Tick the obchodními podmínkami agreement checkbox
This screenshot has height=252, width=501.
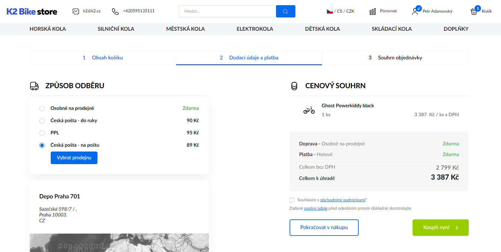tap(292, 200)
